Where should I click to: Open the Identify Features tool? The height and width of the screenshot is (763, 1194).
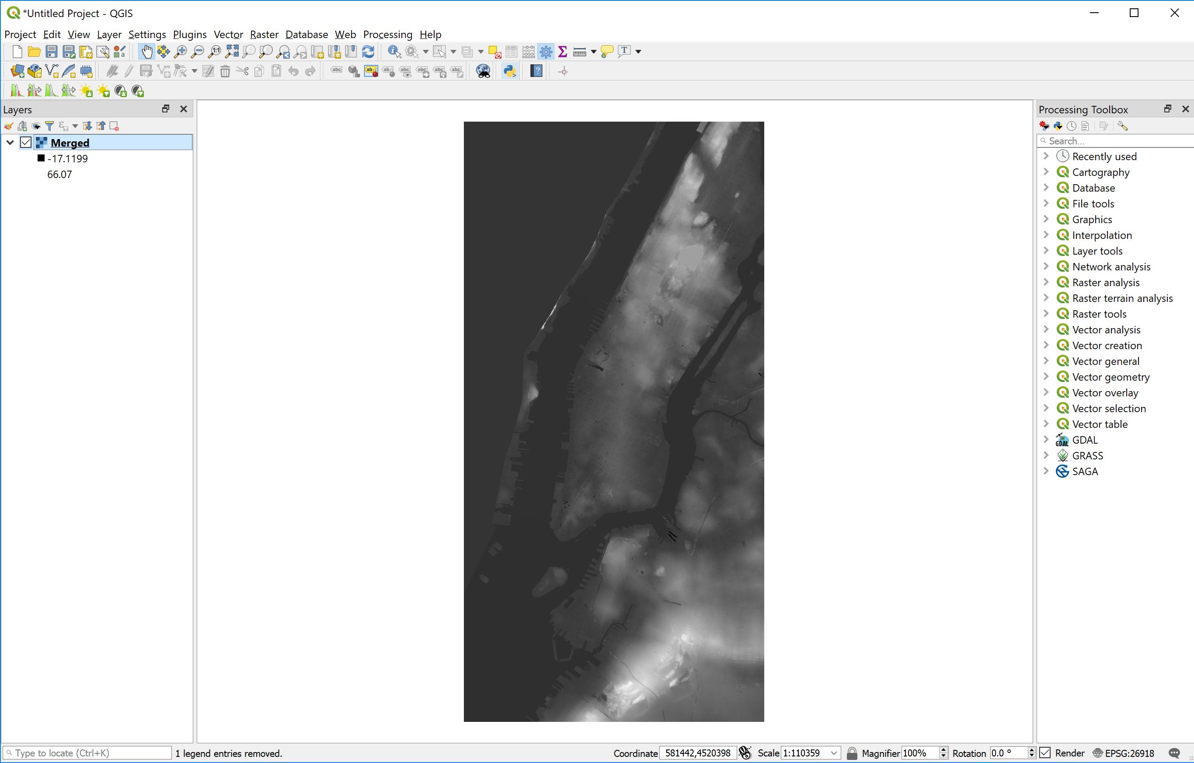coord(393,51)
